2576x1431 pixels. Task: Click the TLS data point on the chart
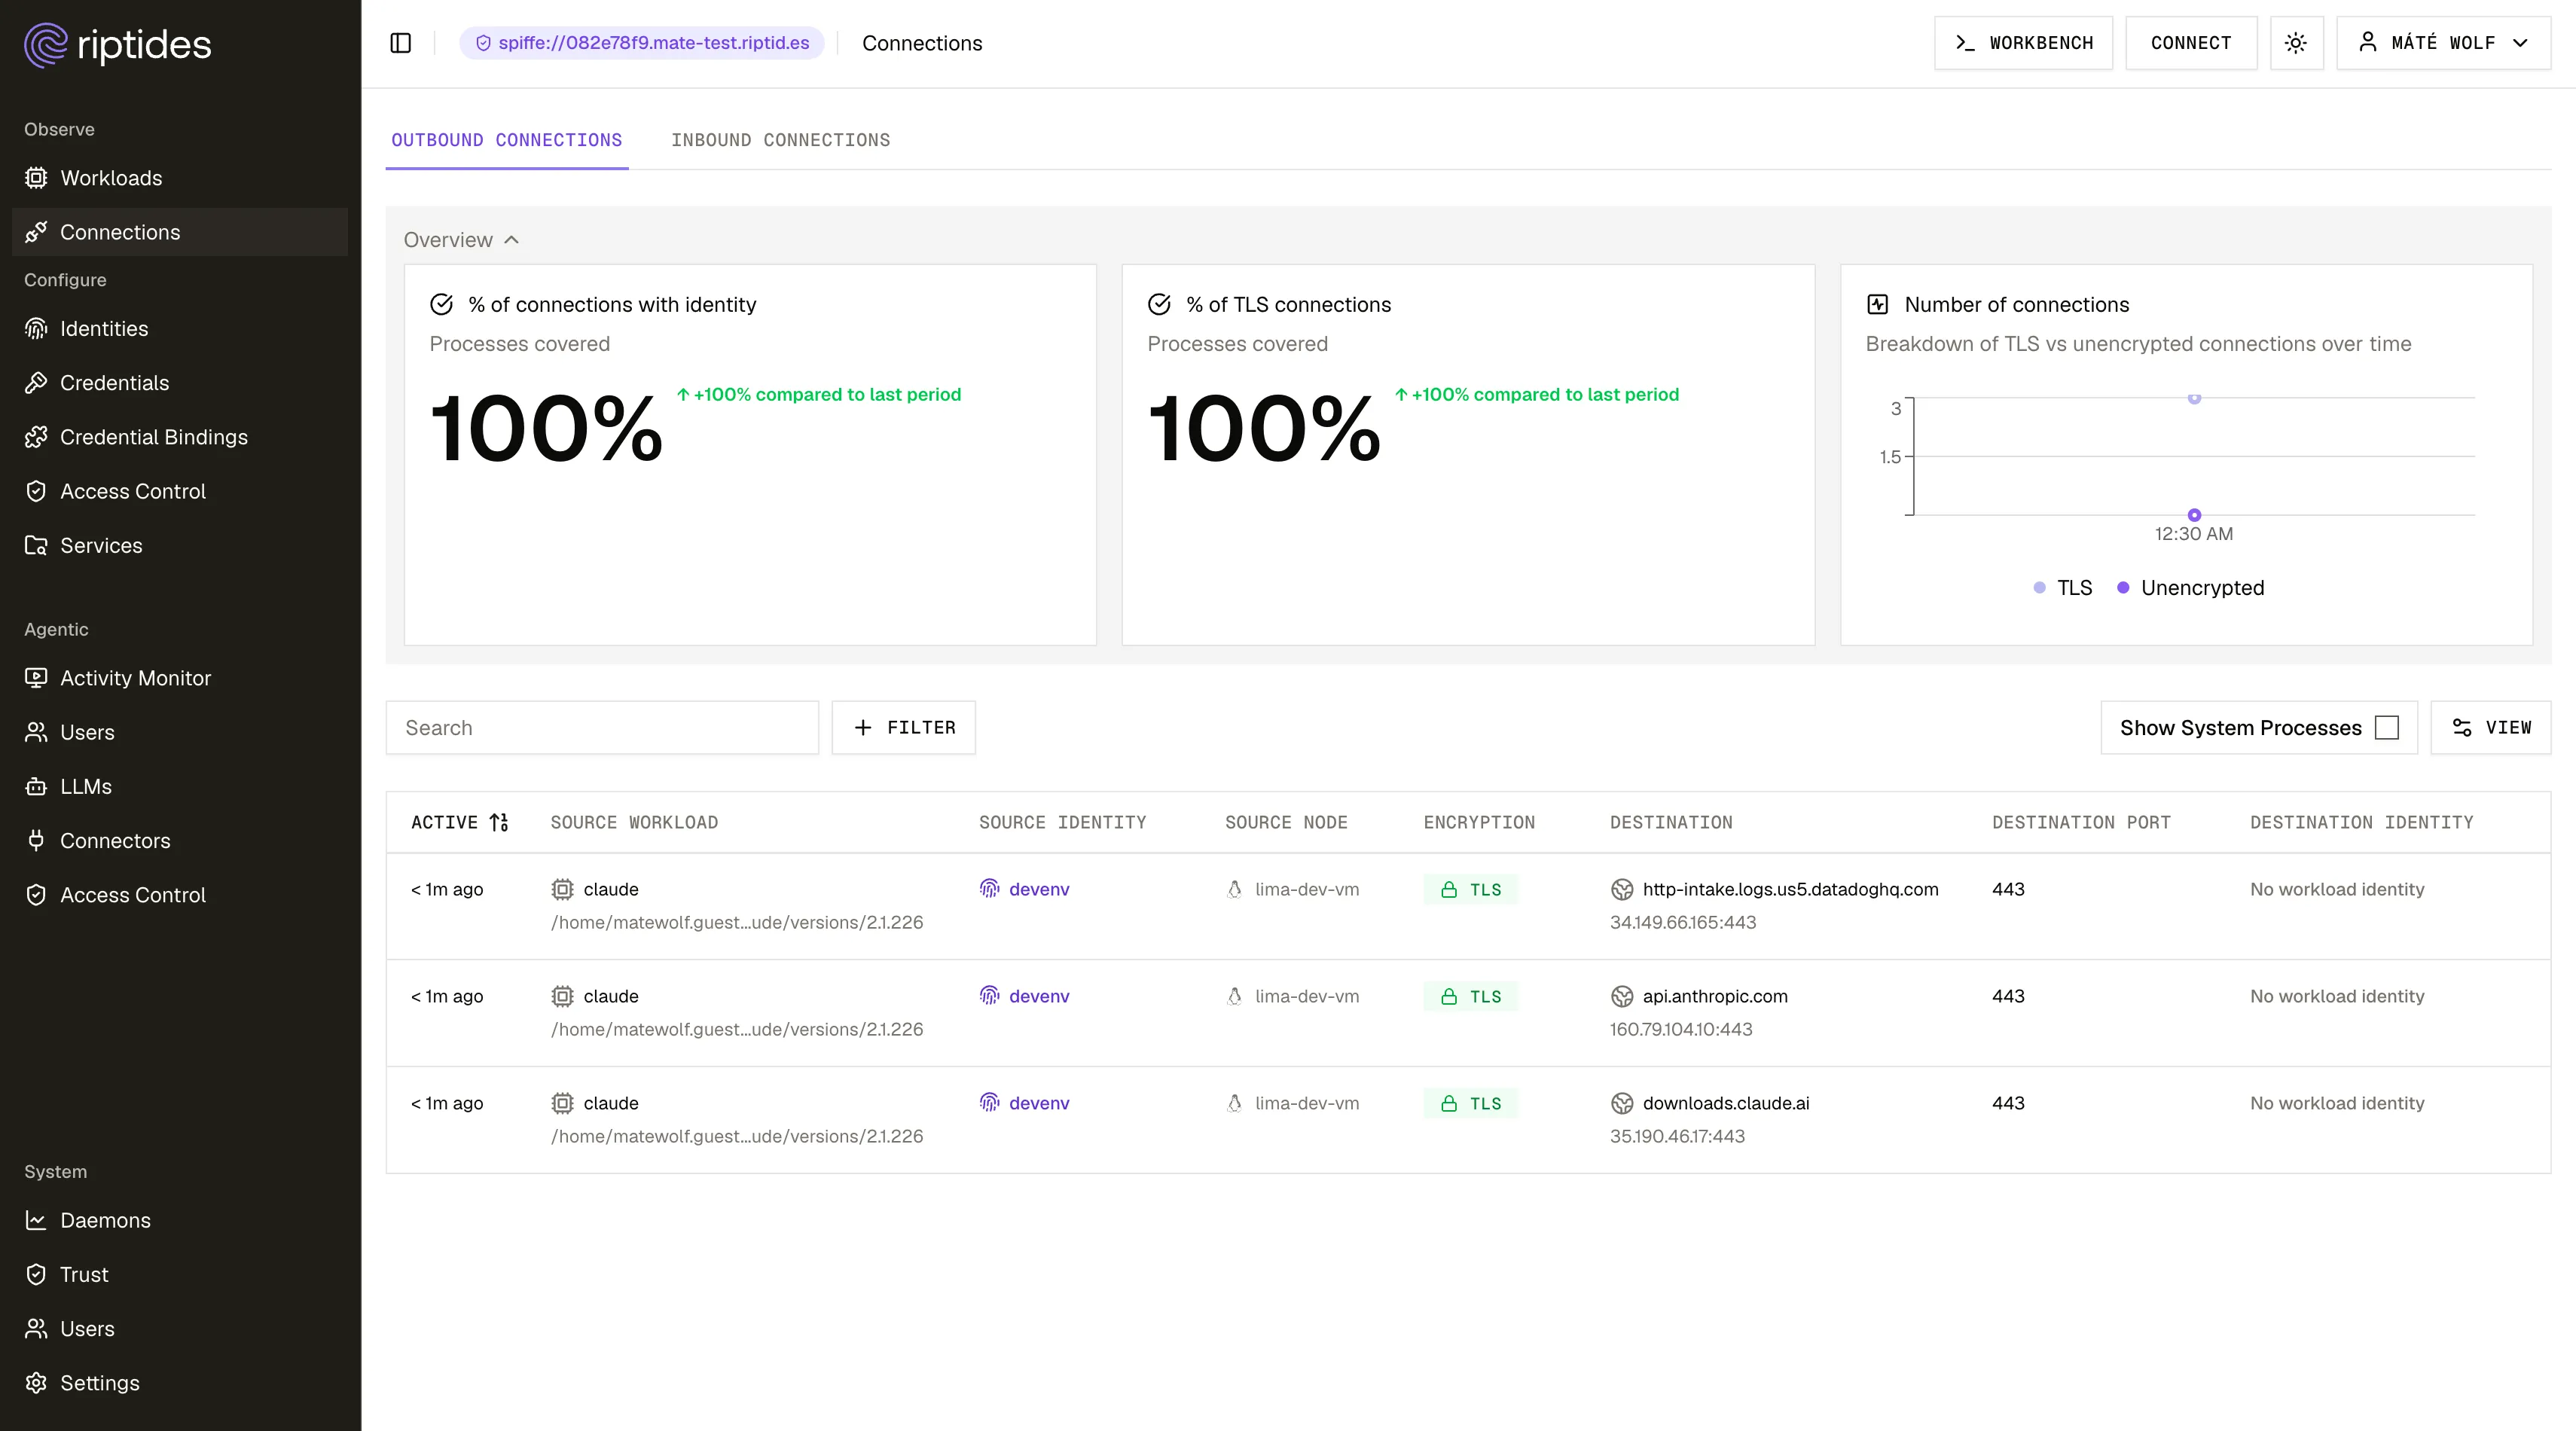pos(2194,398)
